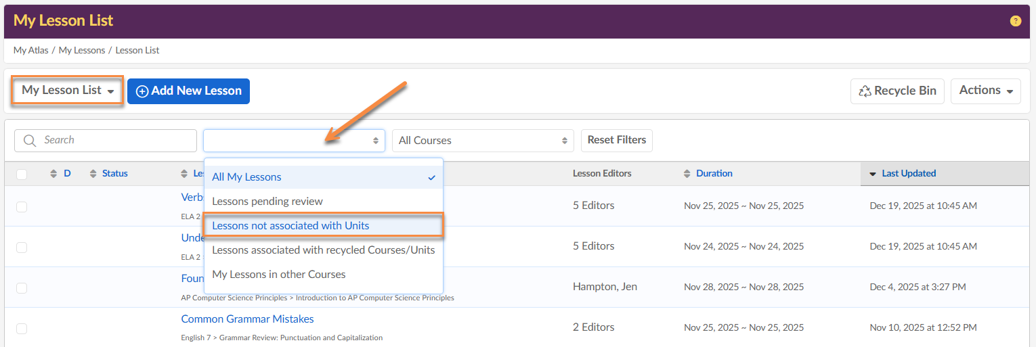The width and height of the screenshot is (1036, 347).
Task: Select My Lessons in other Courses
Action: [279, 275]
